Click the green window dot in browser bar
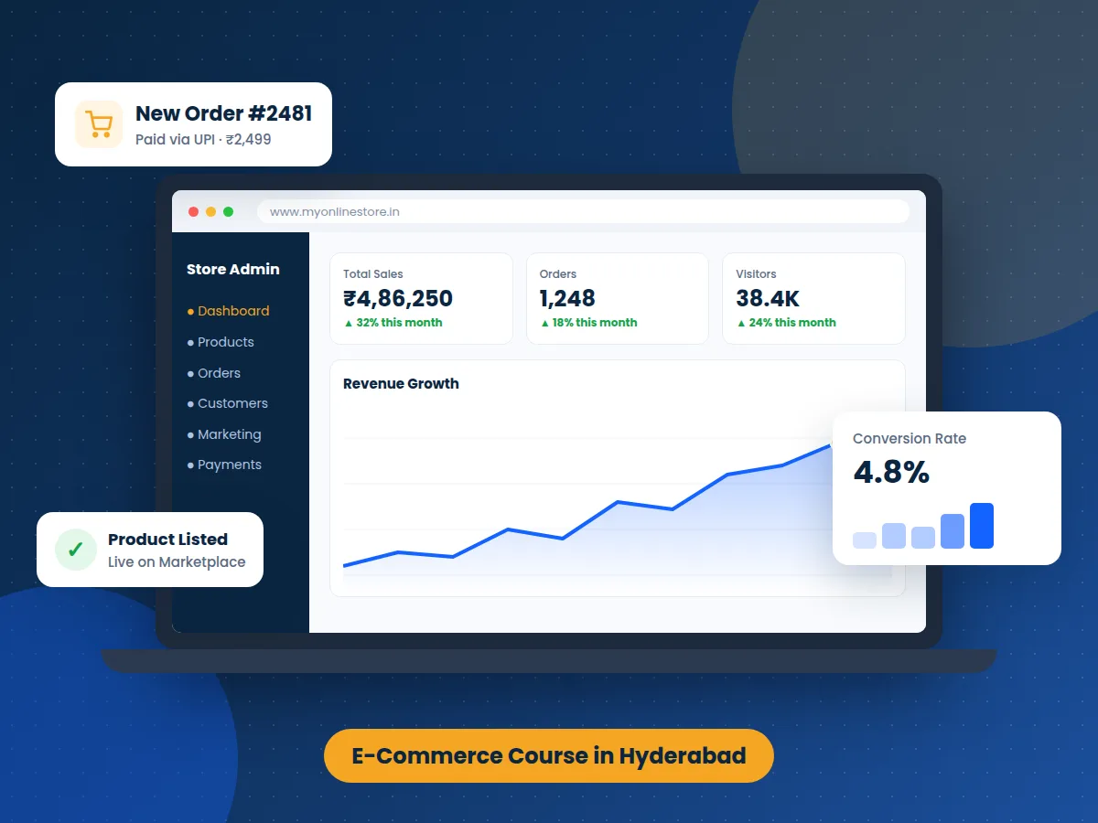The image size is (1098, 823). pyautogui.click(x=228, y=211)
